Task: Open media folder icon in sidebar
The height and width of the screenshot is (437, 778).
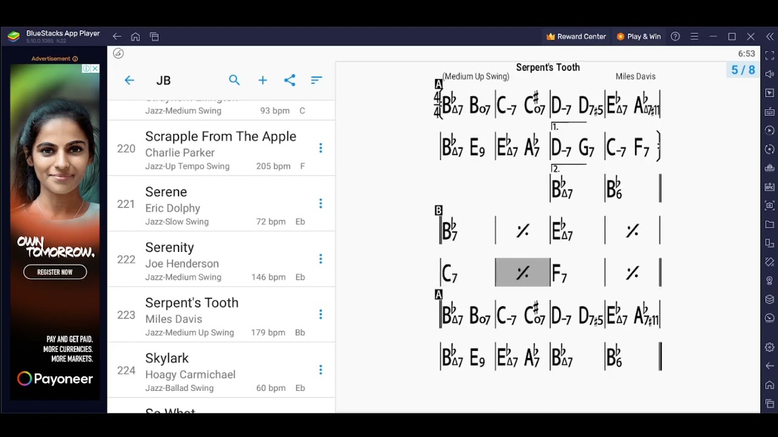Action: click(769, 224)
